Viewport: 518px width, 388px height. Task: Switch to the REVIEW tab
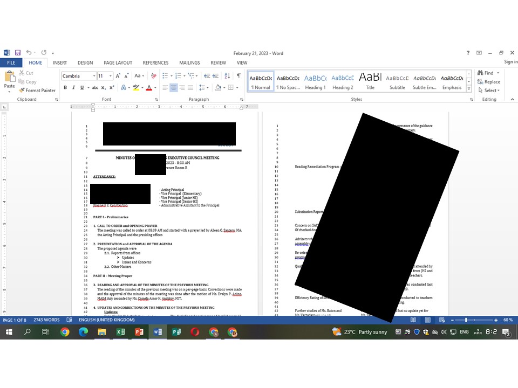click(x=219, y=63)
